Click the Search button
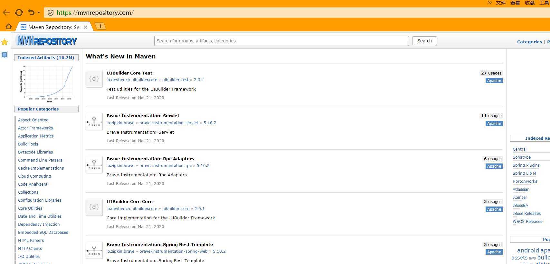This screenshot has height=264, width=550. pyautogui.click(x=424, y=41)
